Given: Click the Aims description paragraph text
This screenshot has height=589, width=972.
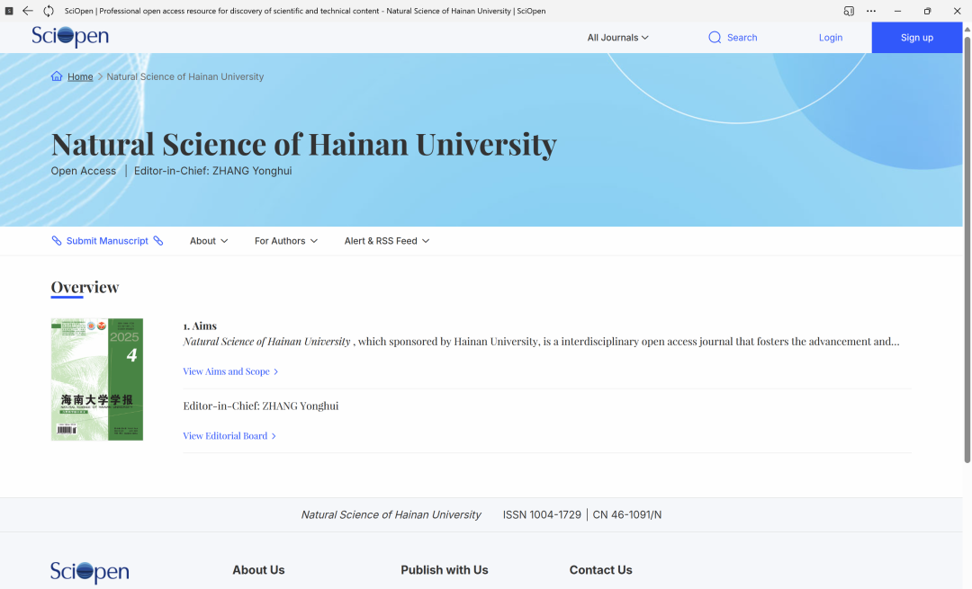Looking at the screenshot, I should click(x=541, y=342).
